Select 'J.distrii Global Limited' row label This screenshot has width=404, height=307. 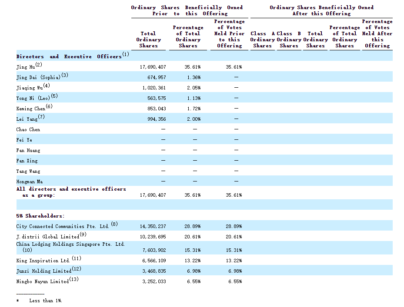point(48,237)
